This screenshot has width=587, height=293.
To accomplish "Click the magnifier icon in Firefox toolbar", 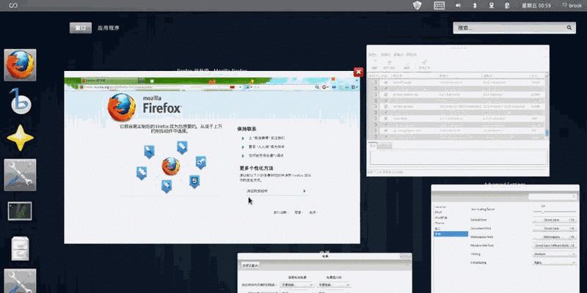I will click(x=317, y=87).
